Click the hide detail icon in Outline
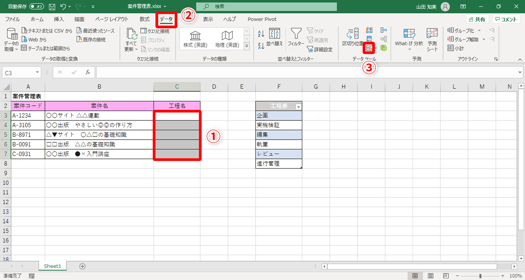 pos(492,39)
